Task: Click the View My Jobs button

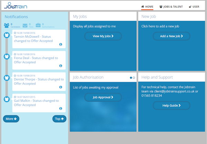Action: (103, 36)
